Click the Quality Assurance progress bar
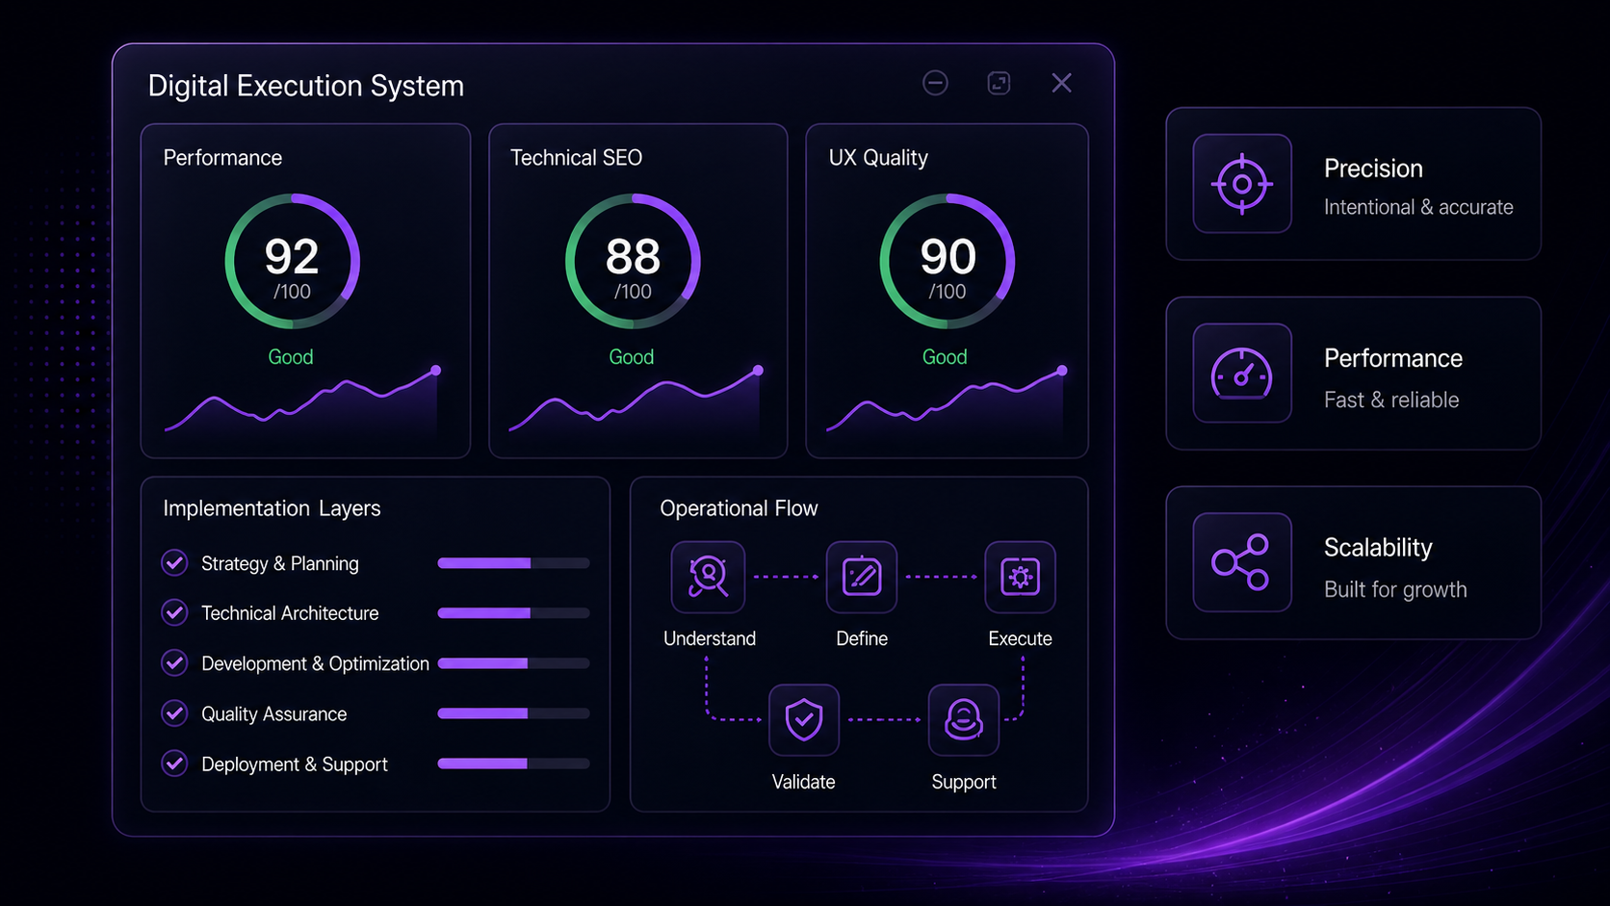The width and height of the screenshot is (1610, 906). click(x=513, y=713)
